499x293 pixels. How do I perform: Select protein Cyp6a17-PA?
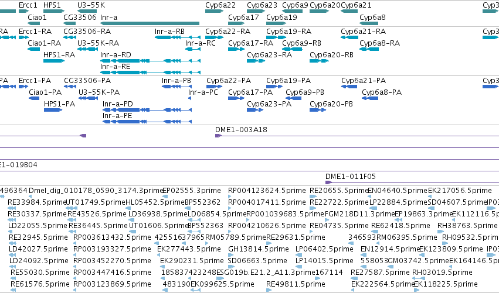tap(250, 92)
